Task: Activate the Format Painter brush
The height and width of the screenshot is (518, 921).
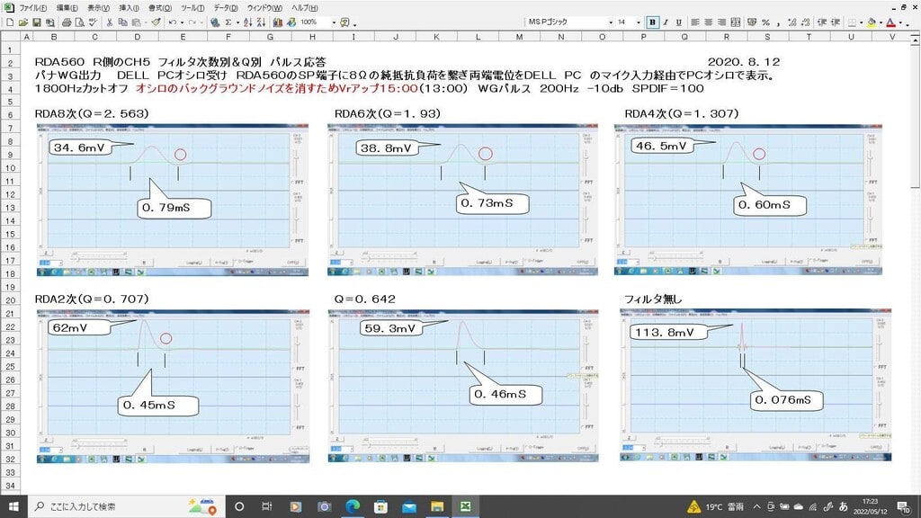Action: [x=156, y=22]
